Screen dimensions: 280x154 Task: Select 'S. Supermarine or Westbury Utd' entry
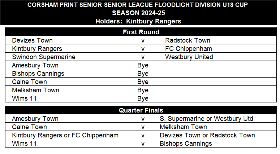[206, 119]
